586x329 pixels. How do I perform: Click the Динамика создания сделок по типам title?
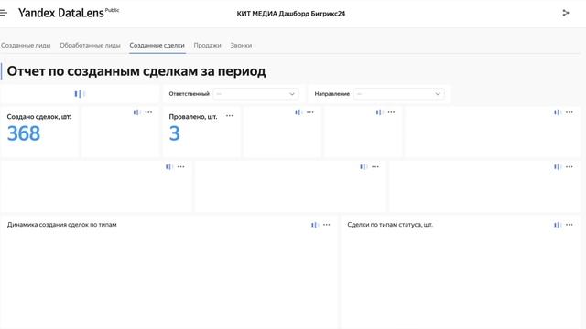[x=62, y=225]
